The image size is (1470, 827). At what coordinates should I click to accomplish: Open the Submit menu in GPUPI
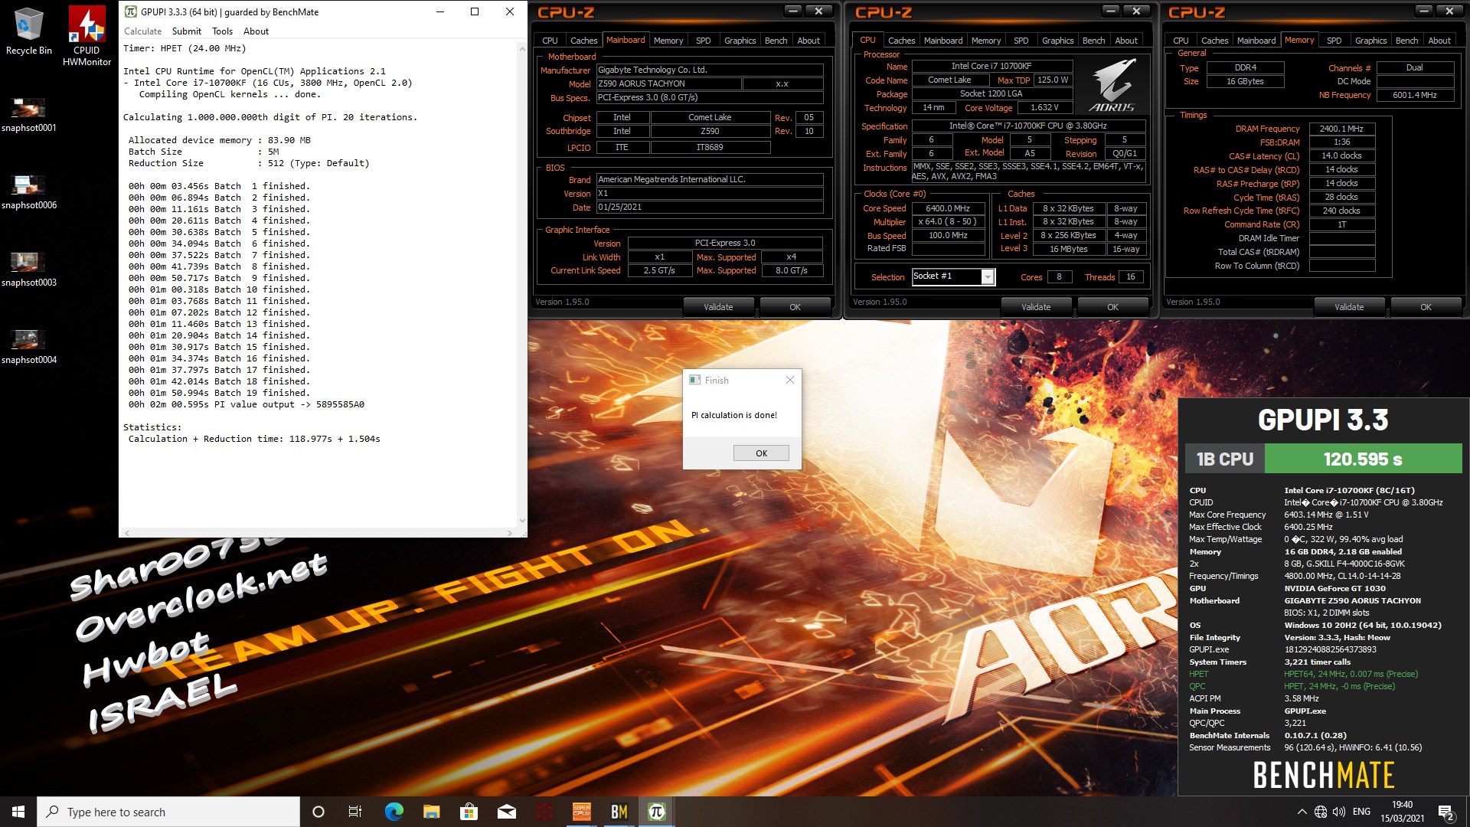point(186,31)
